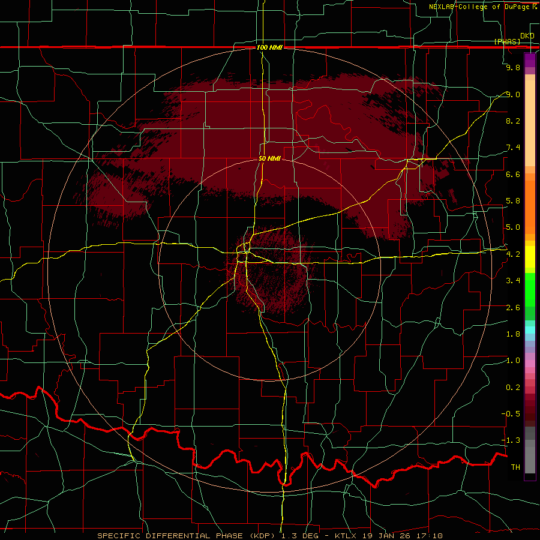
Task: Click the 3.4 scale value
Action: point(513,280)
